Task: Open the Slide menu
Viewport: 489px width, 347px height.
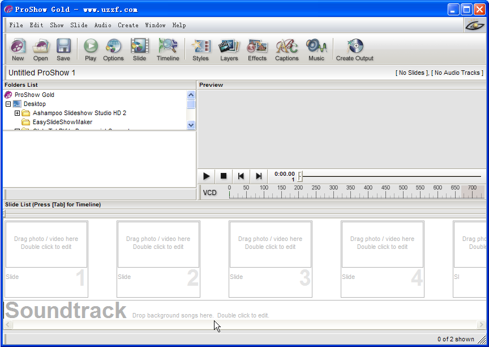Action: (79, 25)
